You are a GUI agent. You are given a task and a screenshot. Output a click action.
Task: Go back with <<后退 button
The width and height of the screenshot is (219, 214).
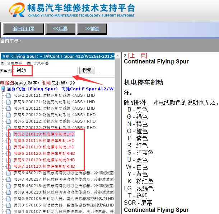pos(60,29)
